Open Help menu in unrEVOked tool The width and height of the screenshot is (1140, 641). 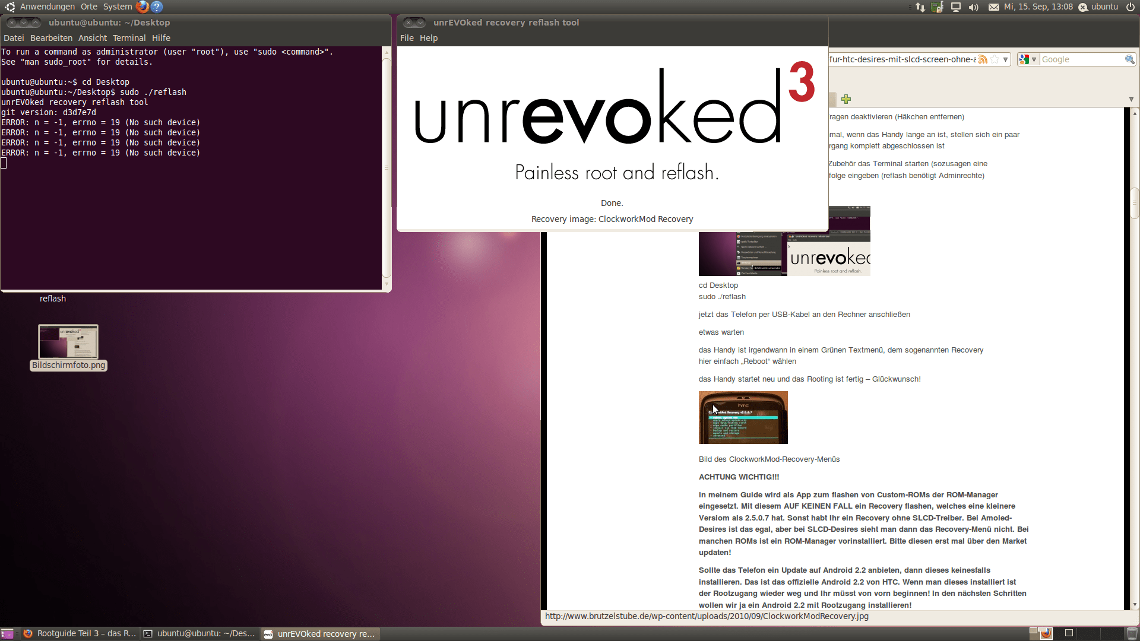pos(429,38)
